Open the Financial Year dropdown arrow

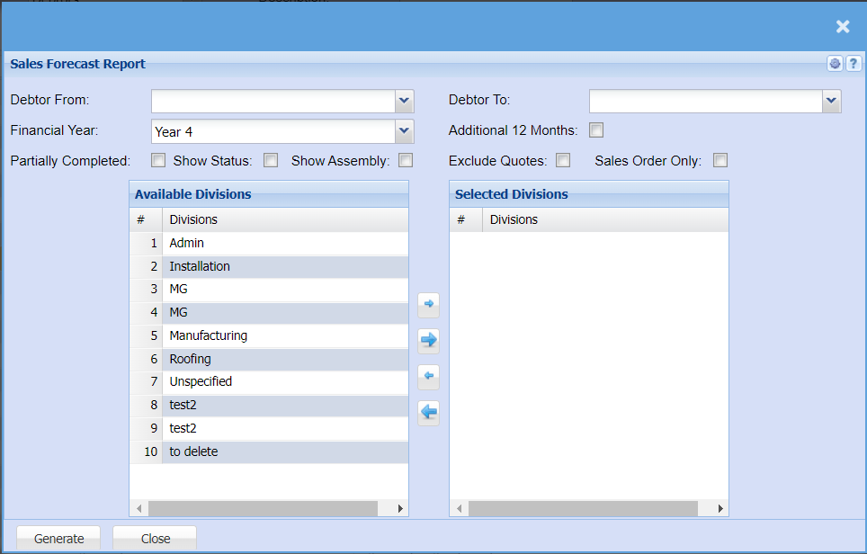pos(405,131)
